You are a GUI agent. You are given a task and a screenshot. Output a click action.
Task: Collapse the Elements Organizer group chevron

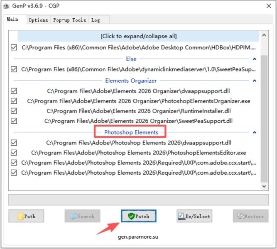(x=255, y=81)
